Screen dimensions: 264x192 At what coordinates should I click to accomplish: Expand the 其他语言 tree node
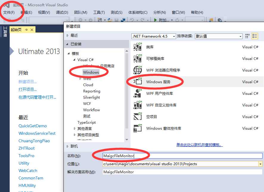point(74,128)
